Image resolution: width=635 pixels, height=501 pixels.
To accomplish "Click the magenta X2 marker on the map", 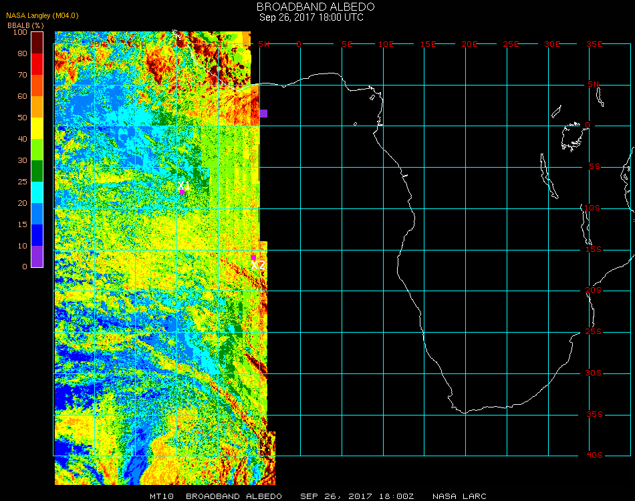I will click(253, 257).
